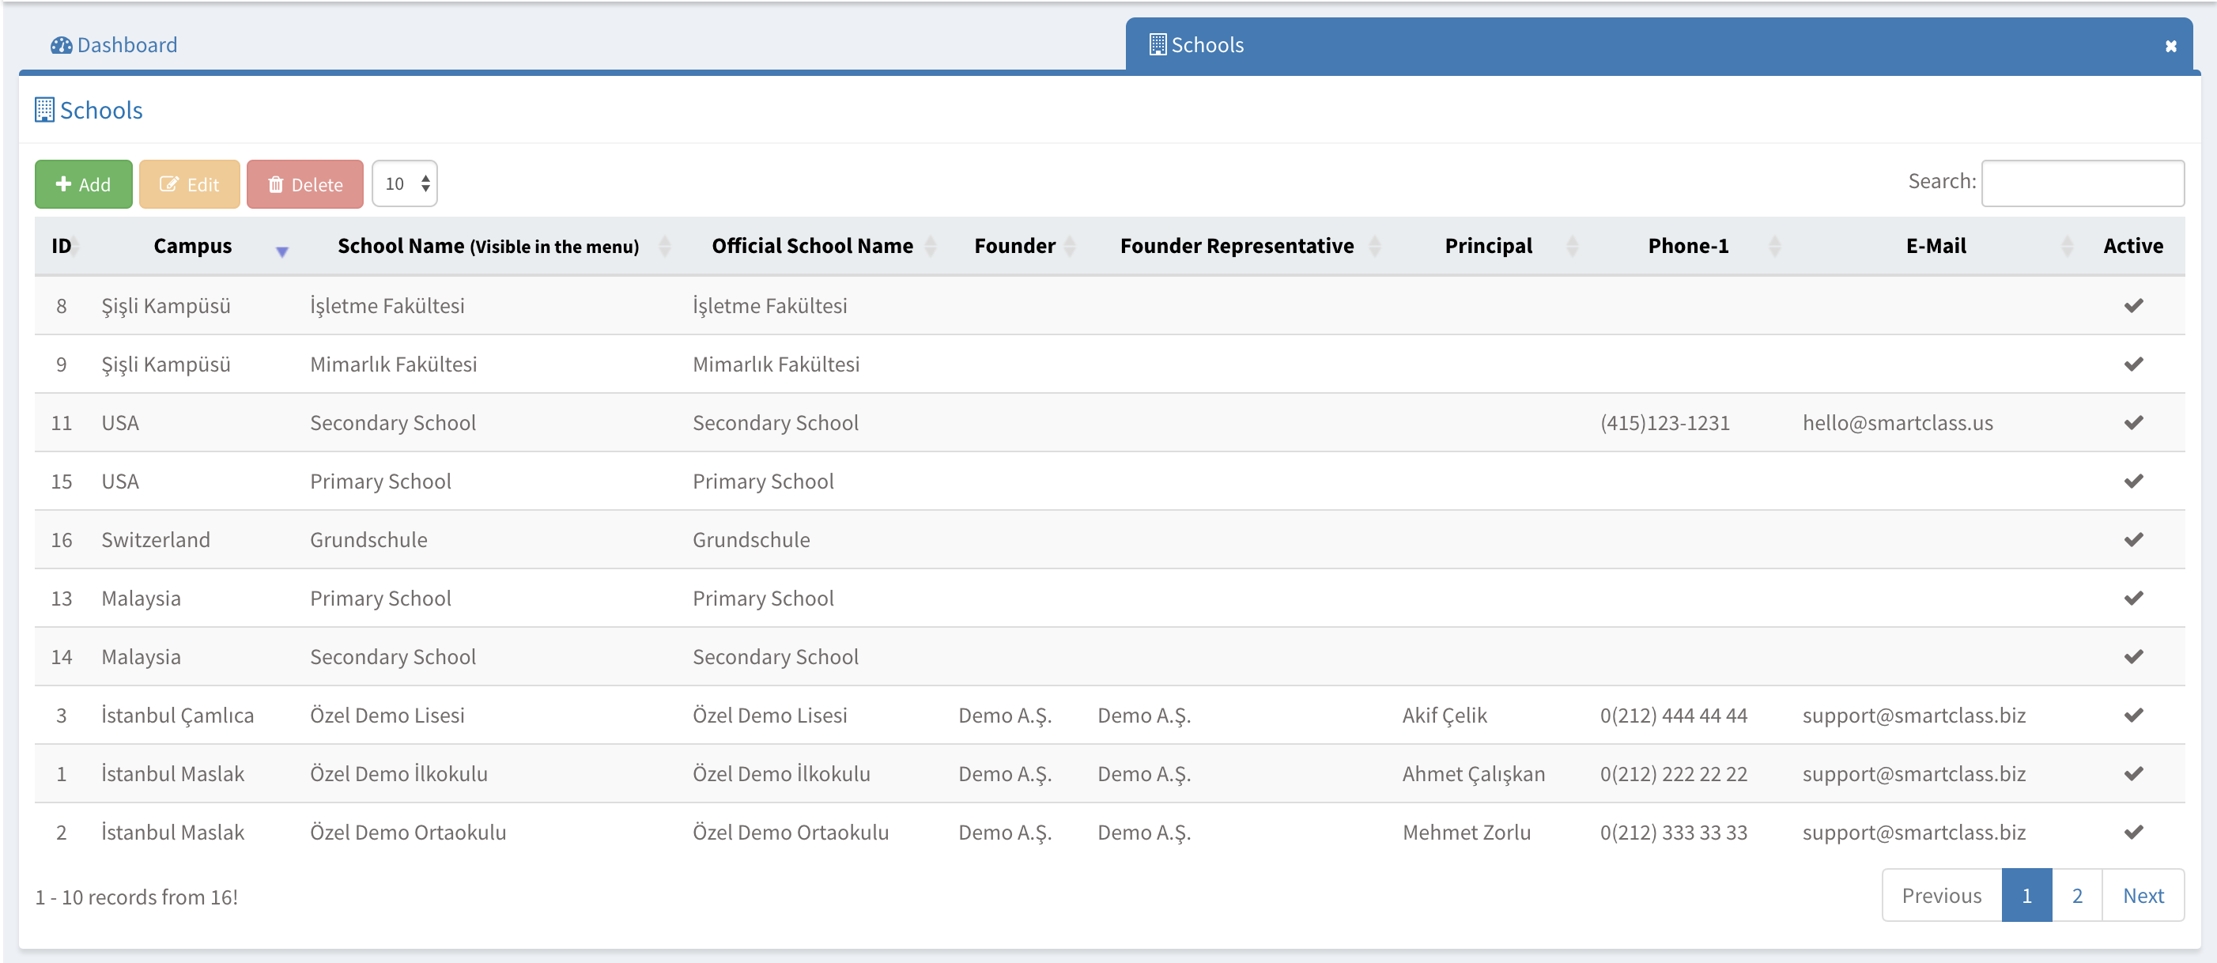The width and height of the screenshot is (2217, 963).
Task: Sort by Principal column header
Action: coord(1488,246)
